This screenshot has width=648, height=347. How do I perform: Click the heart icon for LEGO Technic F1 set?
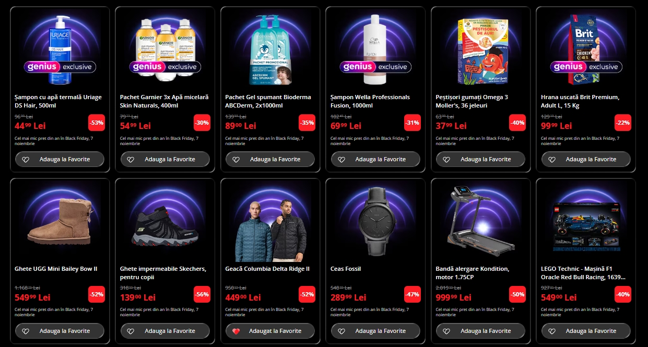click(551, 331)
